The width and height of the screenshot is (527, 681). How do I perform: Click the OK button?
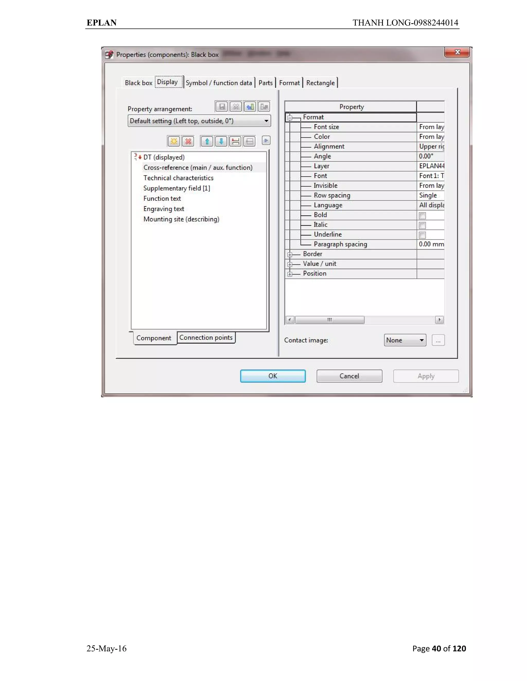point(273,376)
